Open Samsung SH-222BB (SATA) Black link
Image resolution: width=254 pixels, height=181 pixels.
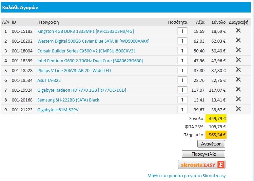click(x=68, y=100)
